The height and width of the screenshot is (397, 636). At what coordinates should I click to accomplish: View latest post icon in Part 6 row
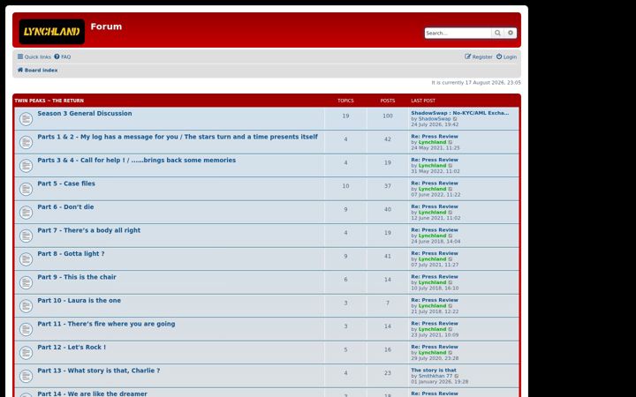point(450,213)
